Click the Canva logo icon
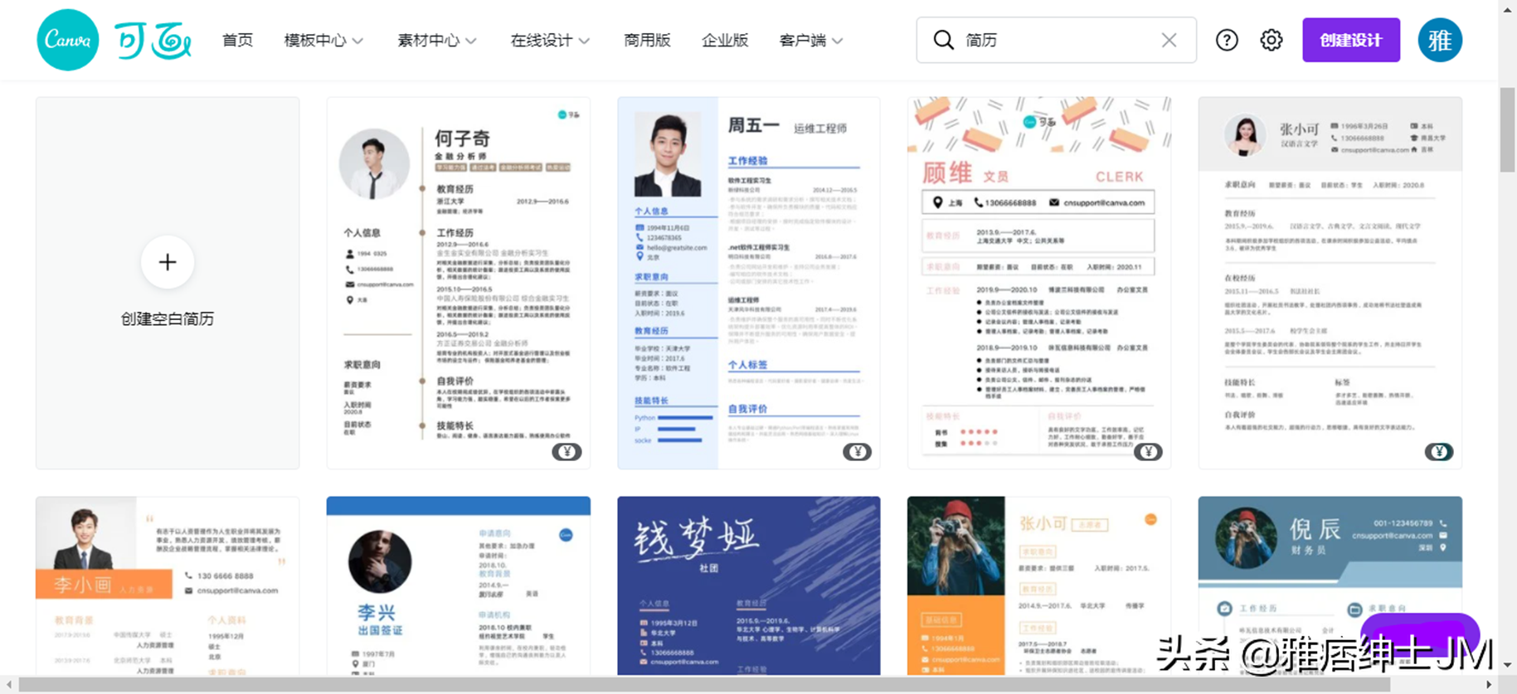The image size is (1517, 694). tap(68, 40)
